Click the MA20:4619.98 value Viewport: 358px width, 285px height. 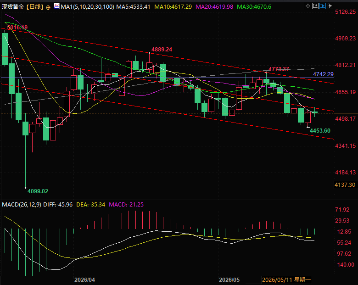pos(214,7)
